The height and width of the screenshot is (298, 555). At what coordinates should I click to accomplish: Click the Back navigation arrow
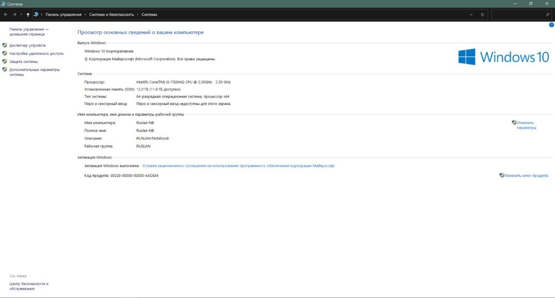6,14
